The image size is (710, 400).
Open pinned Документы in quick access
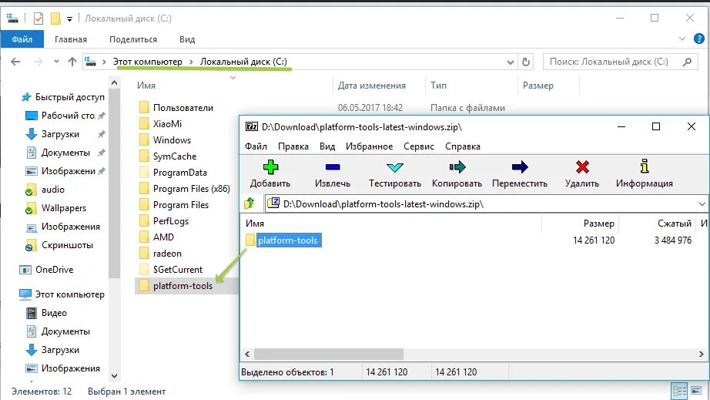(x=65, y=153)
